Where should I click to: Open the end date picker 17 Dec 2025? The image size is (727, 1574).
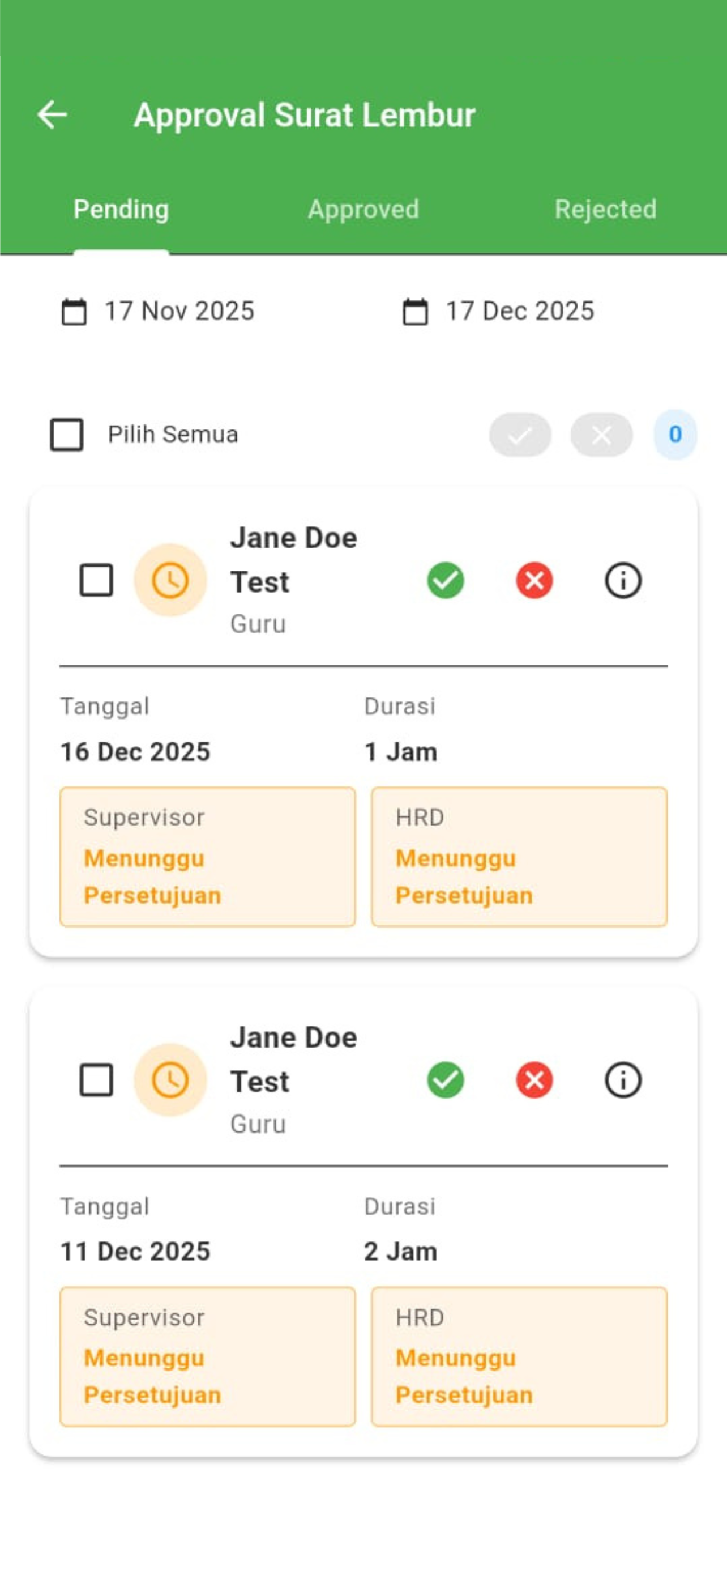(x=498, y=311)
